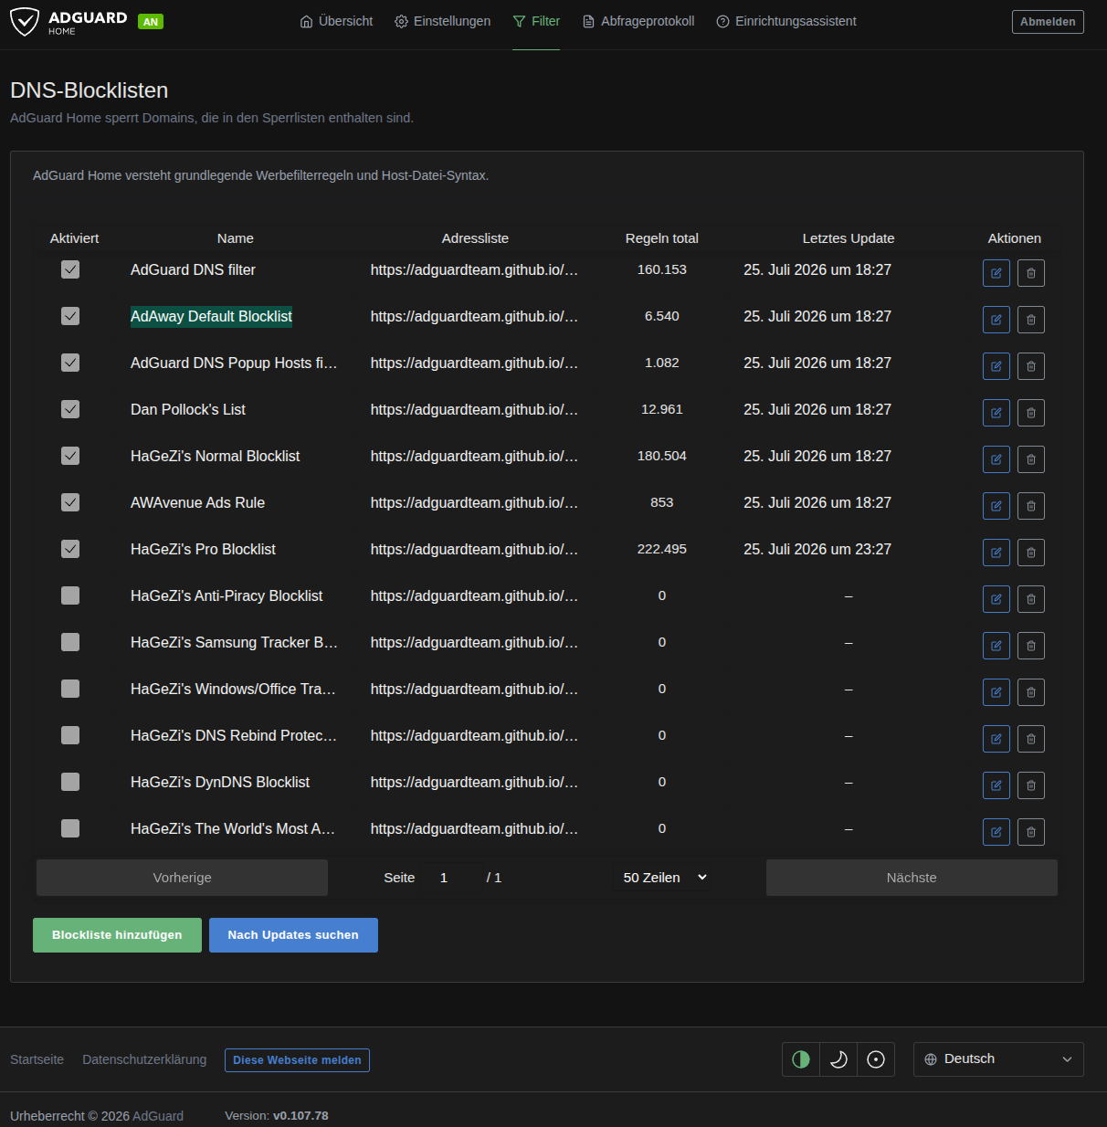Switch to dark theme moon icon

pyautogui.click(x=838, y=1059)
